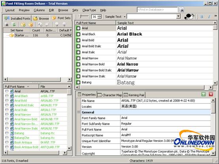Switch to the Properties tab
219x164 pixels.
pyautogui.click(x=87, y=94)
